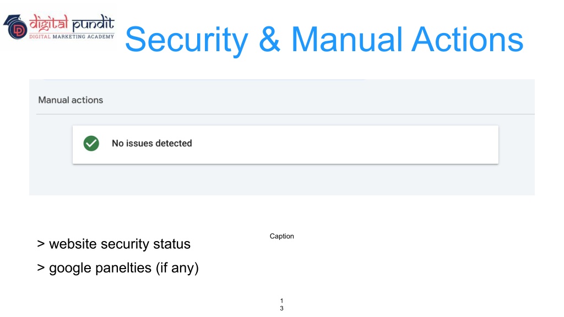Image resolution: width=564 pixels, height=317 pixels.
Task: Select the 'website security status' bullet
Action: click(x=113, y=244)
